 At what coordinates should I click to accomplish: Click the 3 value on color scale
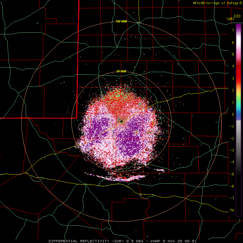[233, 78]
